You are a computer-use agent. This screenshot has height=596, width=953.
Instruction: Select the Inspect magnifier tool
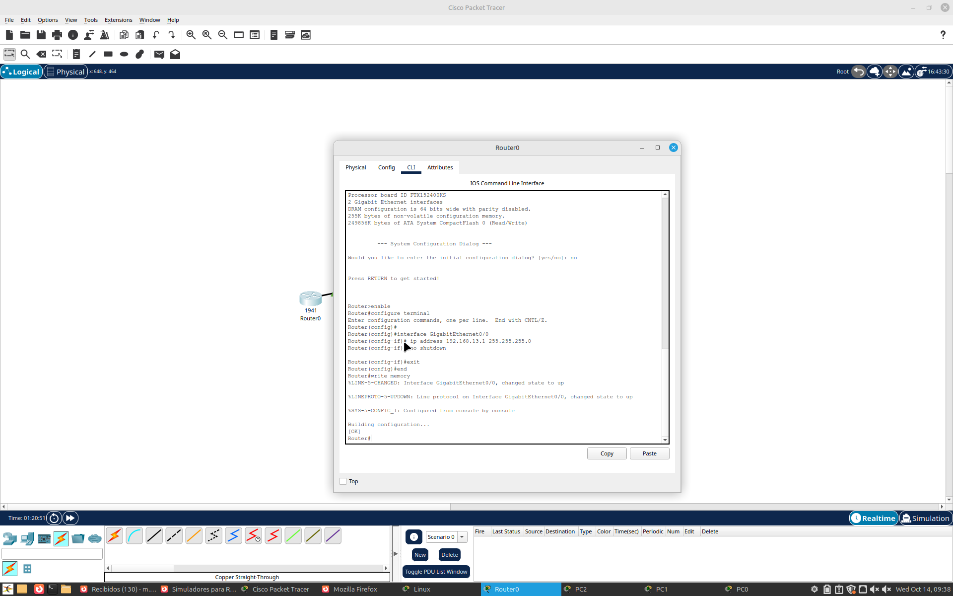[25, 54]
